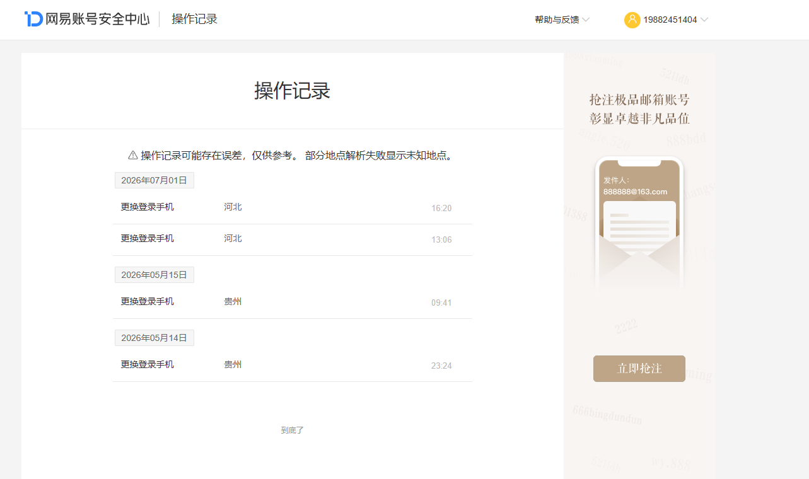Viewport: 809px width, 479px height.
Task: Click the 09:41 timestamp
Action: 441,303
